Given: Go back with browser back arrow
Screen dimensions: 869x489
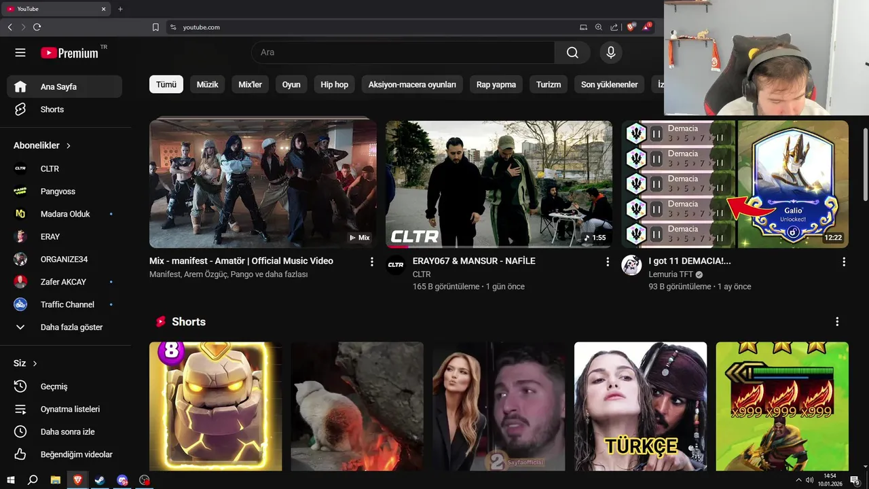Looking at the screenshot, I should [10, 27].
